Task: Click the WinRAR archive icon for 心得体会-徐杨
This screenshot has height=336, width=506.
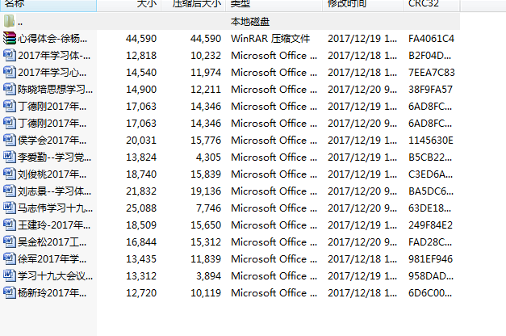Action: 9,38
